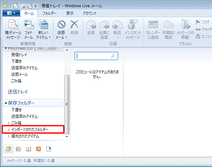Viewport: 212px width, 167px height.
Task: Click the 転送 forward icon
Action: pyautogui.click(x=117, y=24)
